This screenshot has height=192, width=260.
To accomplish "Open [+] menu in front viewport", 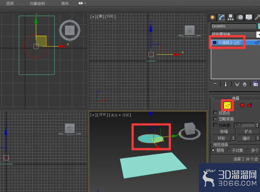I will tap(93, 17).
